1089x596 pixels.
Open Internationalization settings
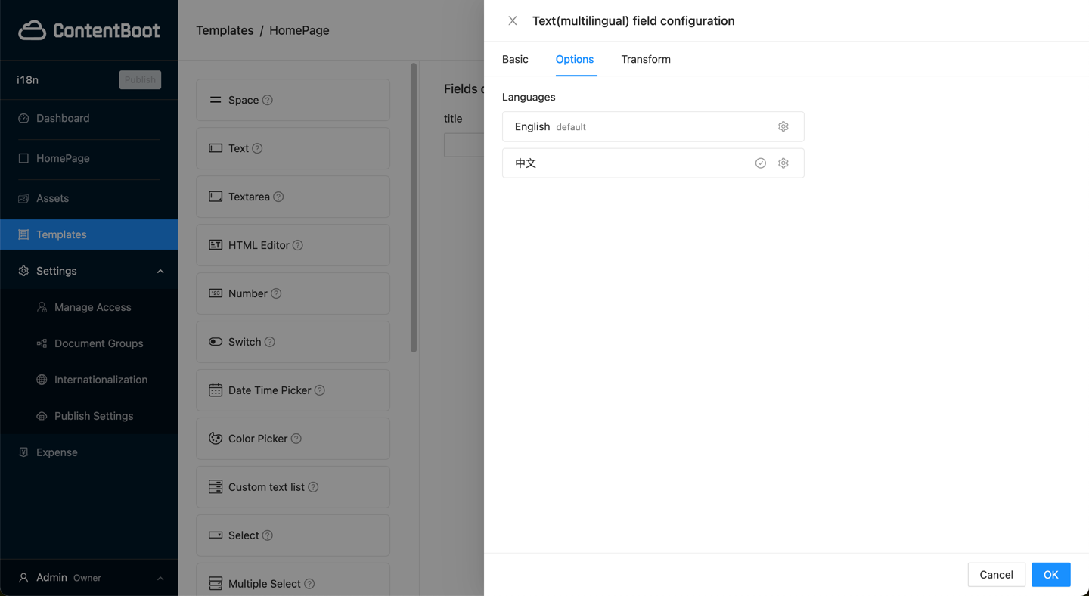click(89, 380)
